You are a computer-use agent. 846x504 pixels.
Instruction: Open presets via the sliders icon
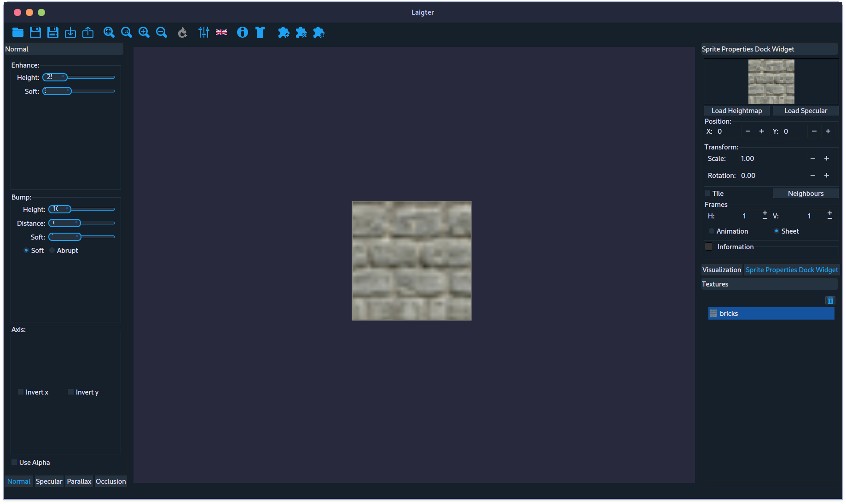pyautogui.click(x=203, y=32)
